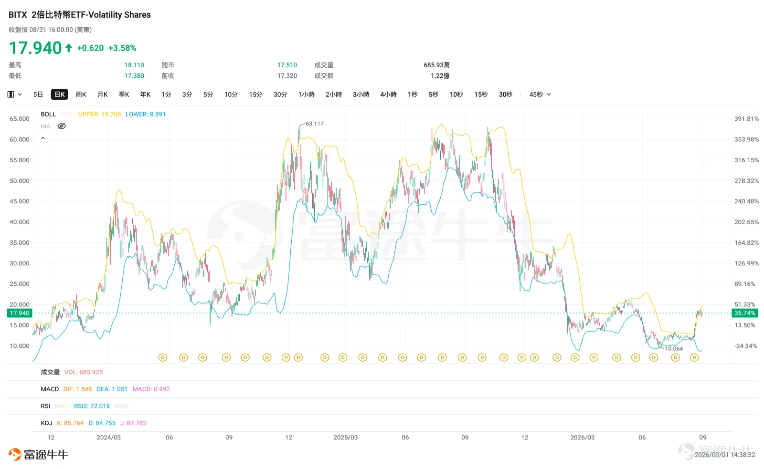The height and width of the screenshot is (469, 764).
Task: Click the 成交額 1.22億 value
Action: (x=440, y=76)
